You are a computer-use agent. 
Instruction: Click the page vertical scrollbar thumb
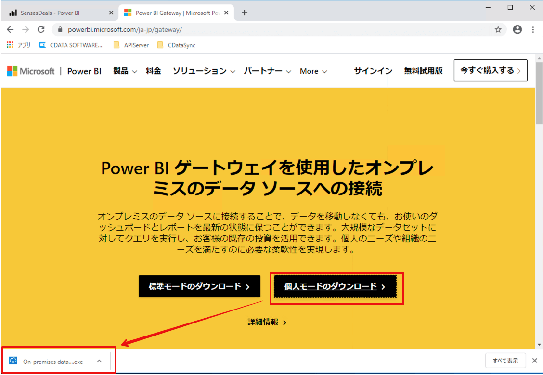[x=539, y=93]
